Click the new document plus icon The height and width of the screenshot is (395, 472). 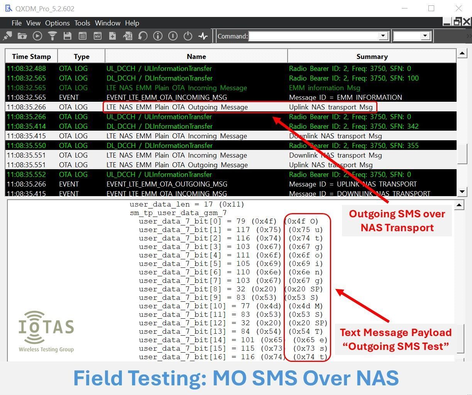click(112, 36)
